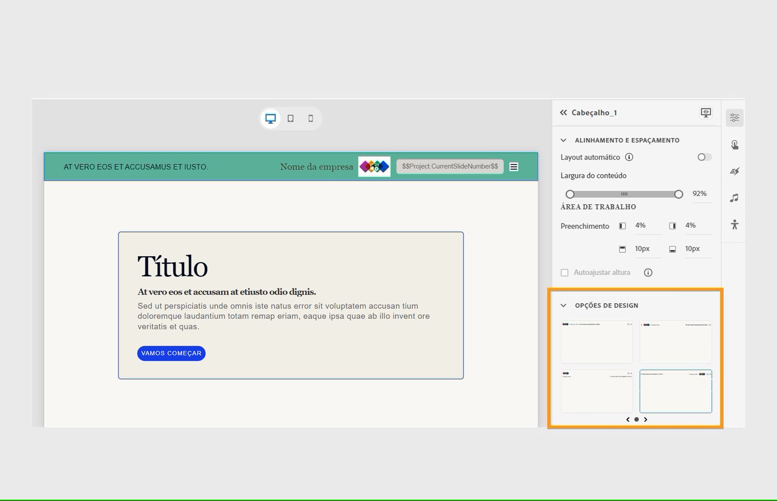Select the bottom-right design option thumbnail

tap(676, 391)
